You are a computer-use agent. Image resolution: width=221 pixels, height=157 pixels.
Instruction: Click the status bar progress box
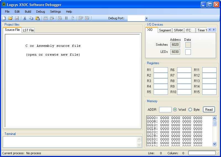point(202,153)
